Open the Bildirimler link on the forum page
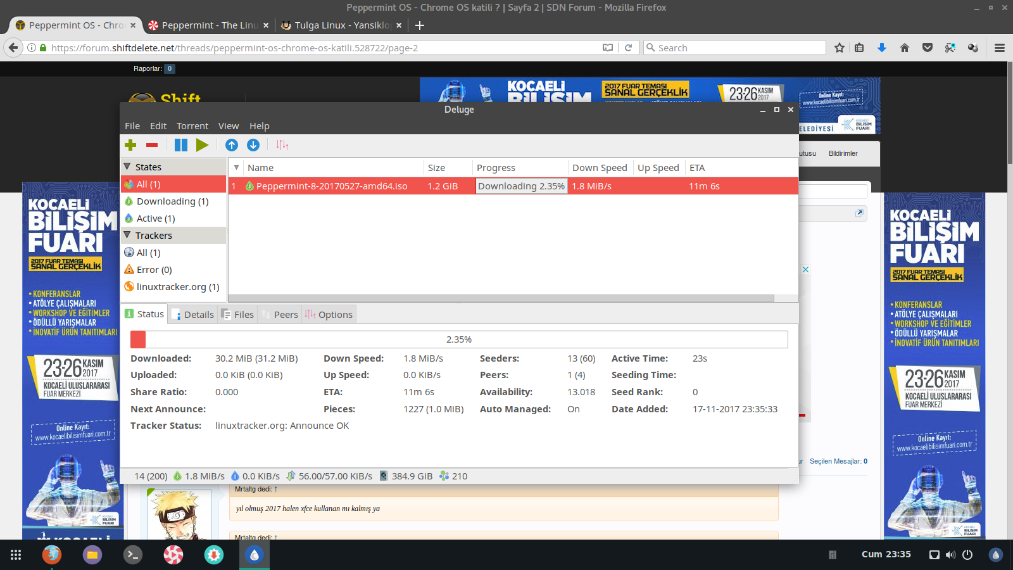The height and width of the screenshot is (570, 1013). click(x=843, y=153)
